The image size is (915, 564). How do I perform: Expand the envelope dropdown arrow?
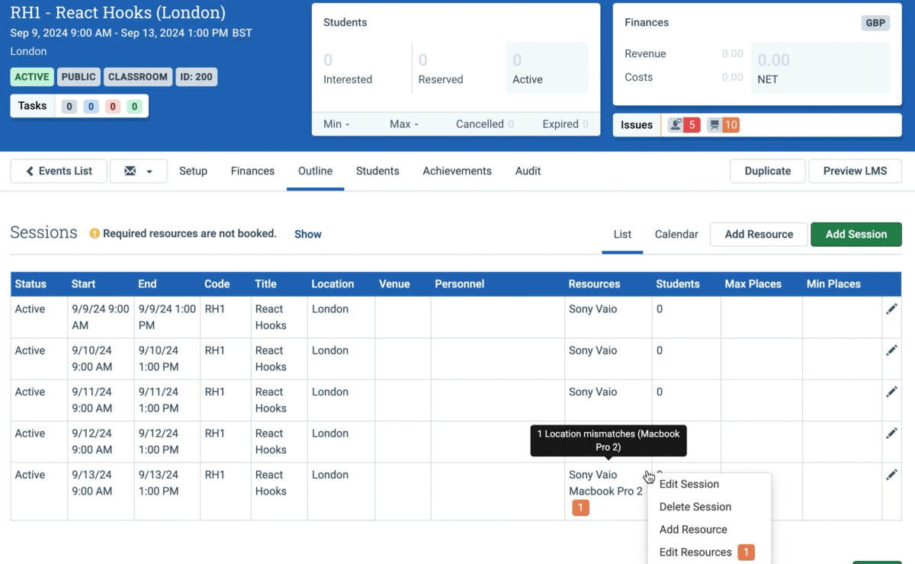tap(149, 171)
